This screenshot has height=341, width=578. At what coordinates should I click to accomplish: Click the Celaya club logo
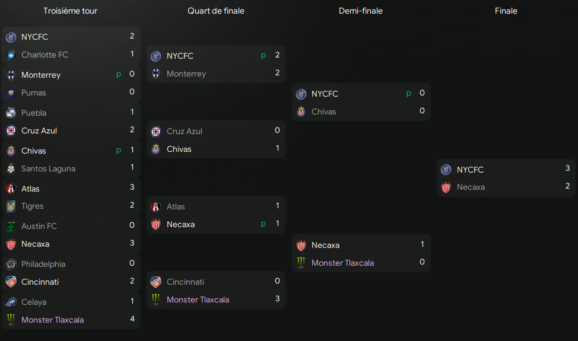coord(11,302)
